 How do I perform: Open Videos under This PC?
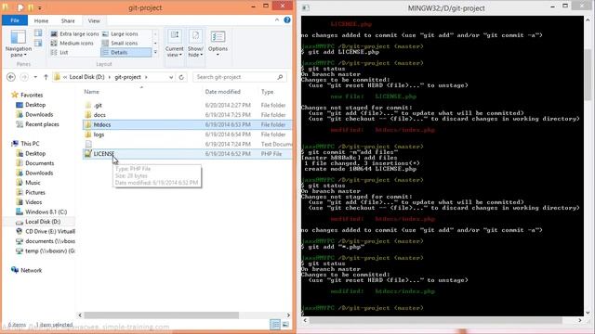point(33,202)
